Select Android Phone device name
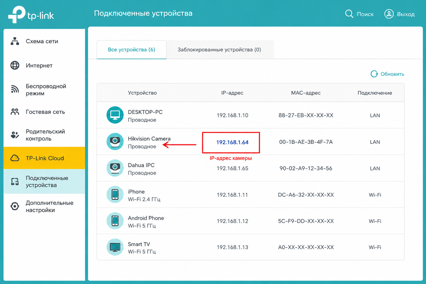This screenshot has width=426, height=284. point(146,218)
